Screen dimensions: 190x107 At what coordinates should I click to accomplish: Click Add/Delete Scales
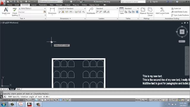179,12
